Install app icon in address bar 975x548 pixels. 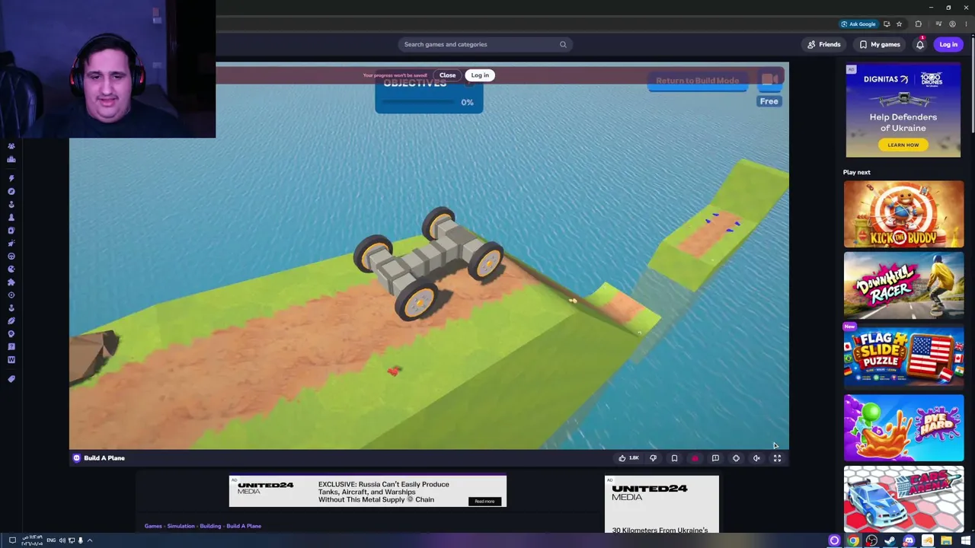[887, 24]
